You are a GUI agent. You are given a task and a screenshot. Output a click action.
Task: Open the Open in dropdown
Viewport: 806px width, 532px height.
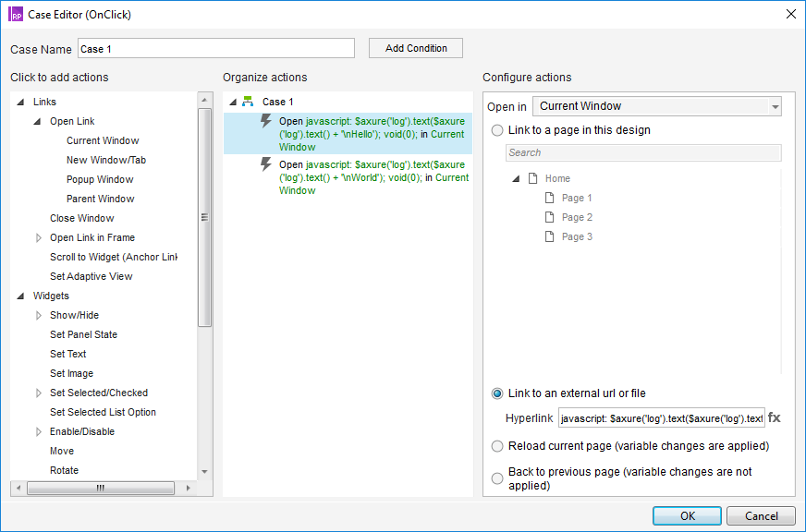[656, 106]
